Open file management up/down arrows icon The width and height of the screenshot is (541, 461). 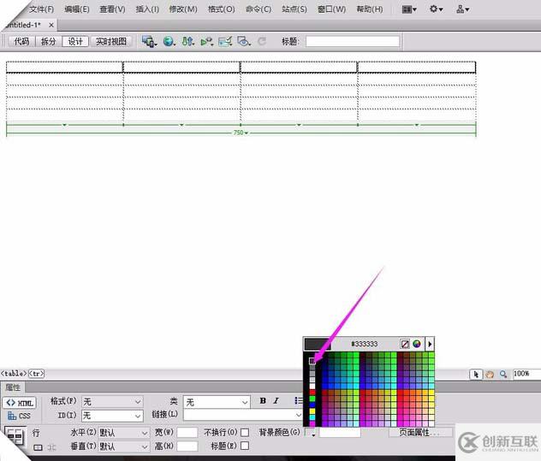point(188,42)
